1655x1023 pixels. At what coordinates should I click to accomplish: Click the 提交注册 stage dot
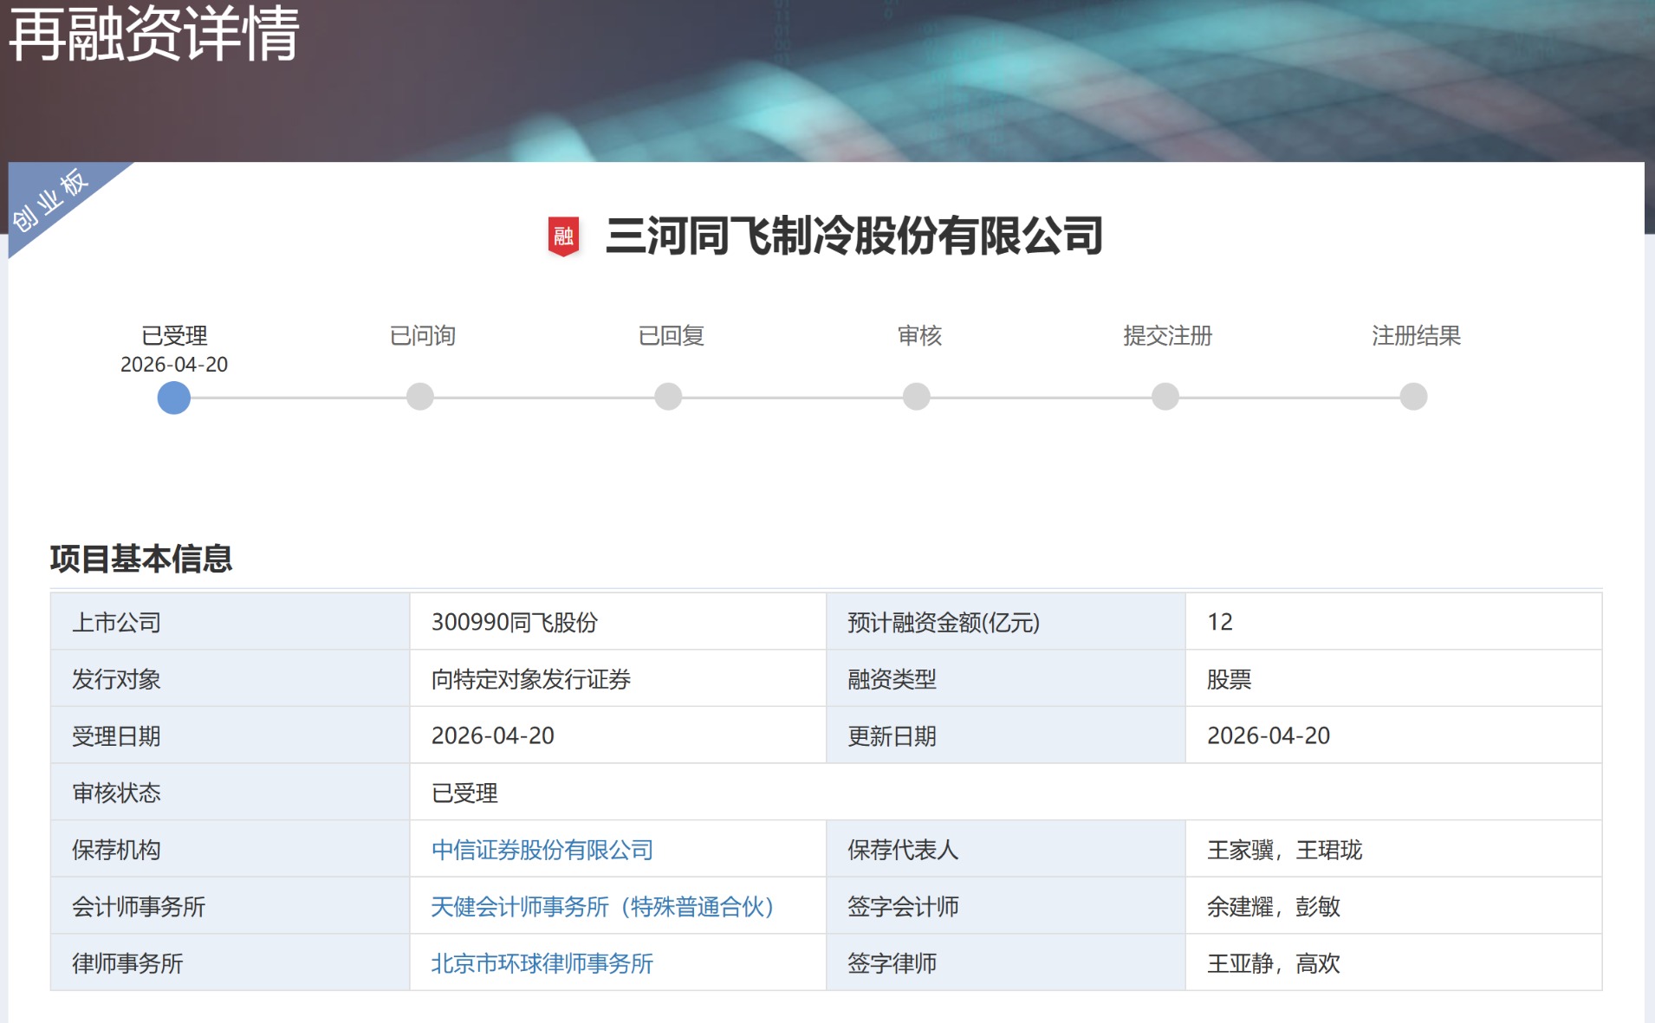coord(1165,397)
